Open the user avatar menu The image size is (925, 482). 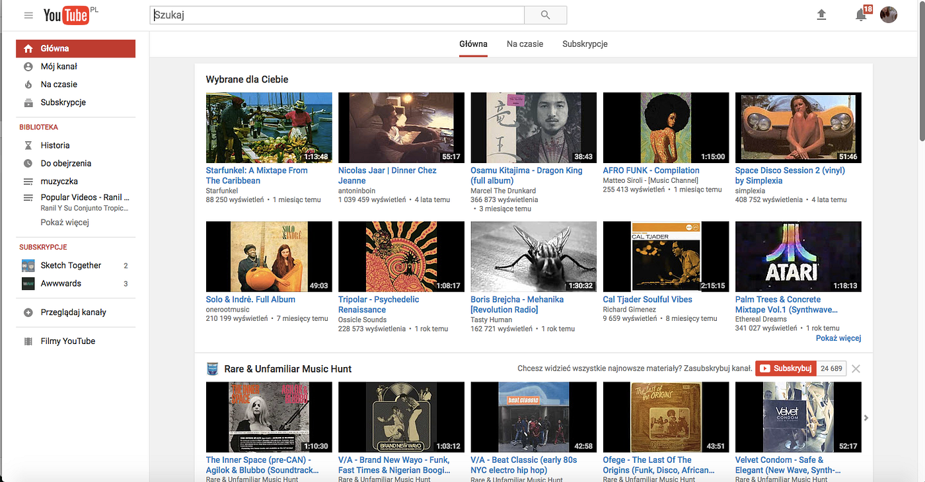(889, 15)
